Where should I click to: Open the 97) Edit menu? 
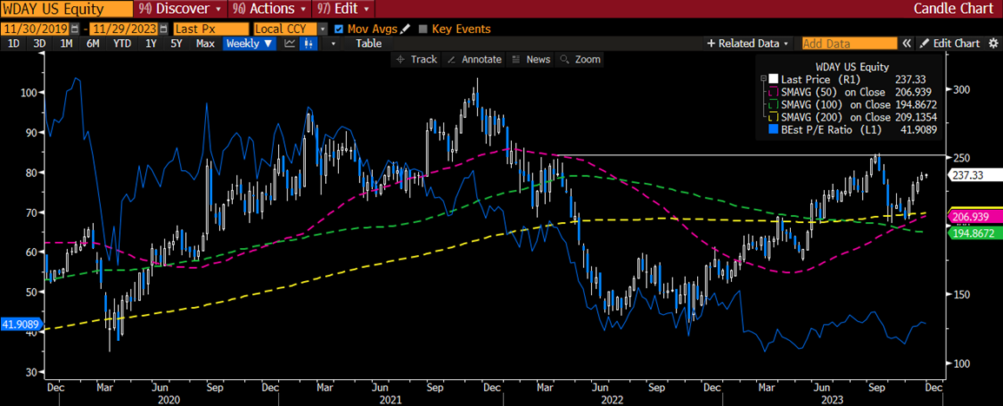click(x=343, y=9)
